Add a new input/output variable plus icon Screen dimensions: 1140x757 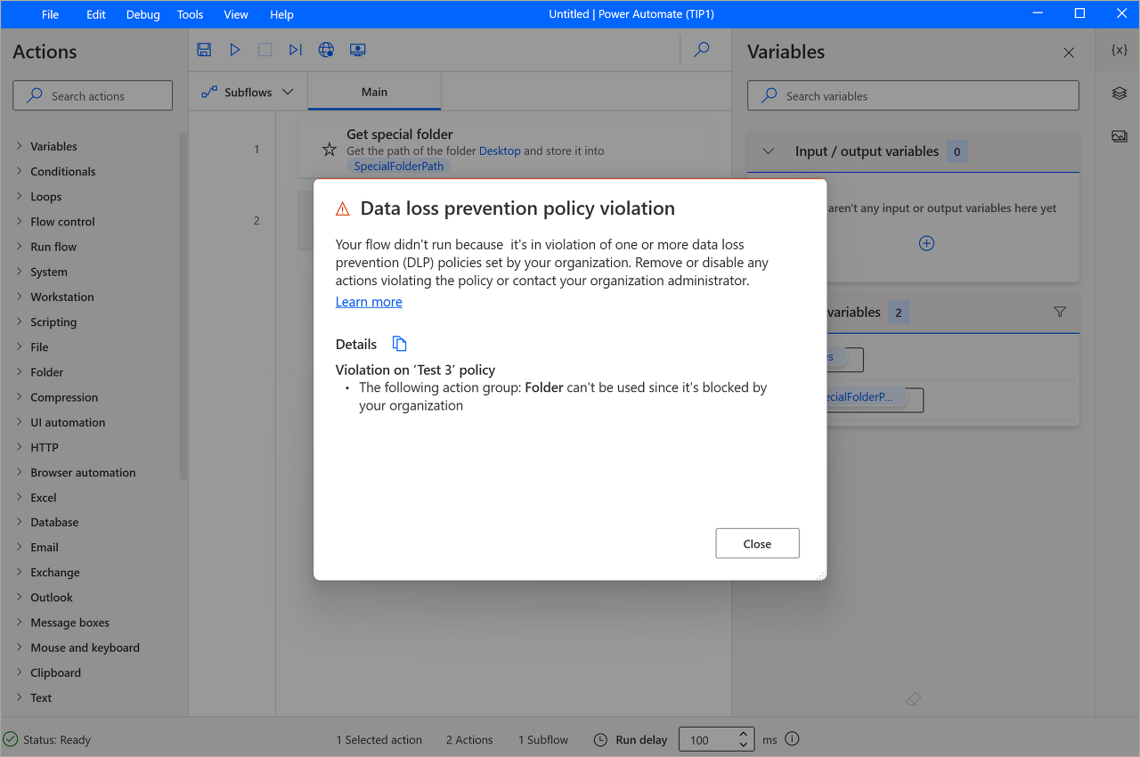click(926, 243)
